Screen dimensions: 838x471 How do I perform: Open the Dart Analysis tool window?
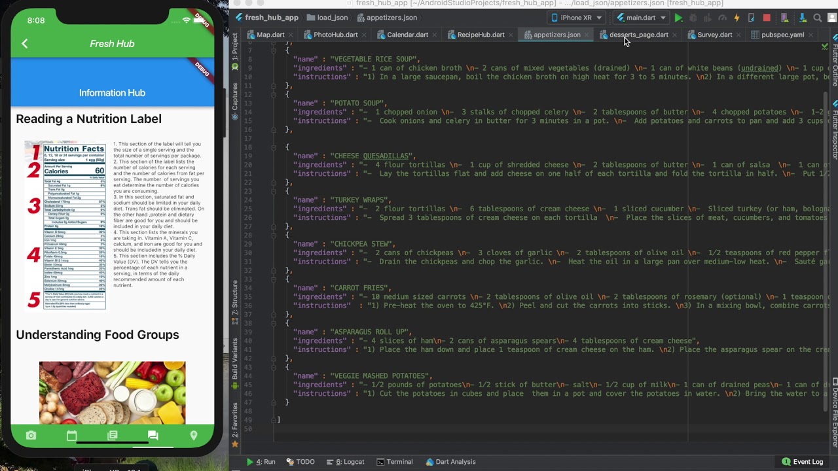pos(450,462)
